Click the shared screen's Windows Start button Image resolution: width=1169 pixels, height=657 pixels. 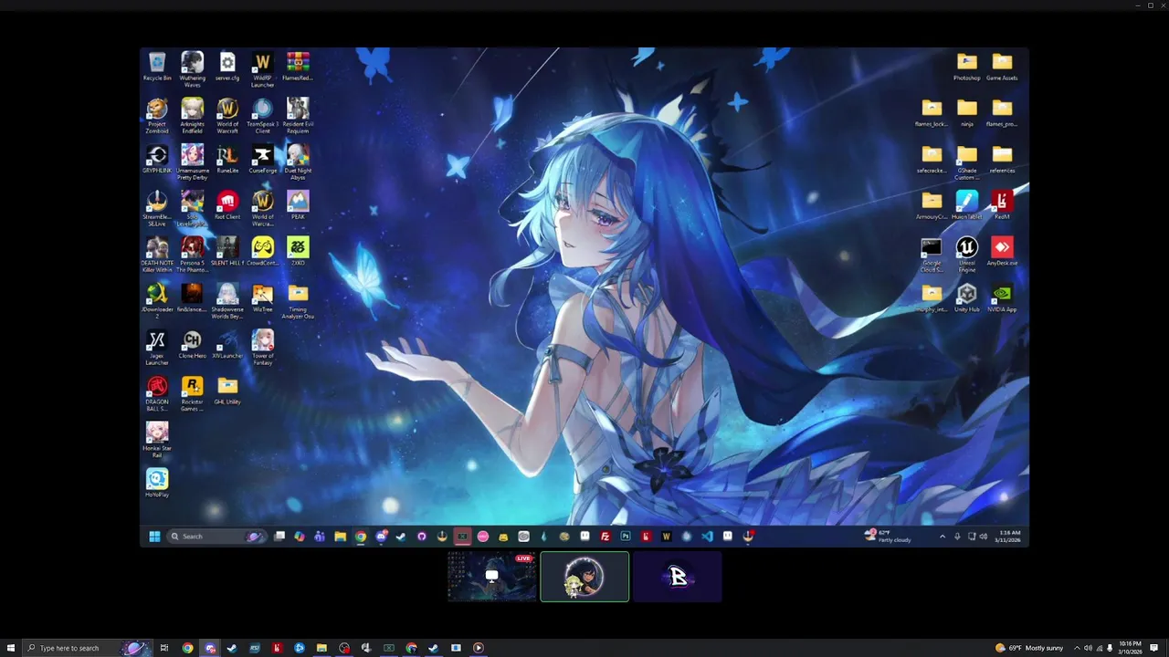point(154,537)
